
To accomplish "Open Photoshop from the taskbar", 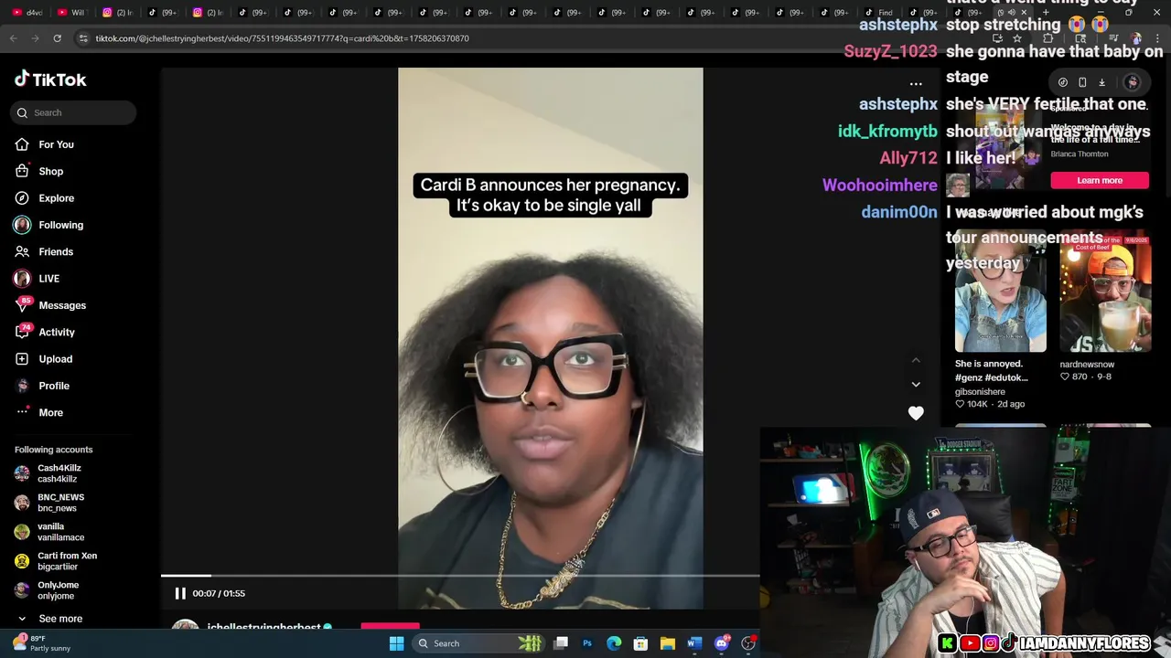I will (x=587, y=643).
